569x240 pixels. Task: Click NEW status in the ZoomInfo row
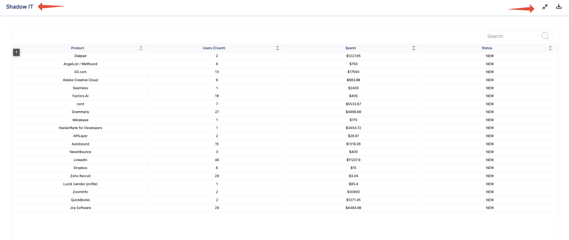[x=490, y=191]
